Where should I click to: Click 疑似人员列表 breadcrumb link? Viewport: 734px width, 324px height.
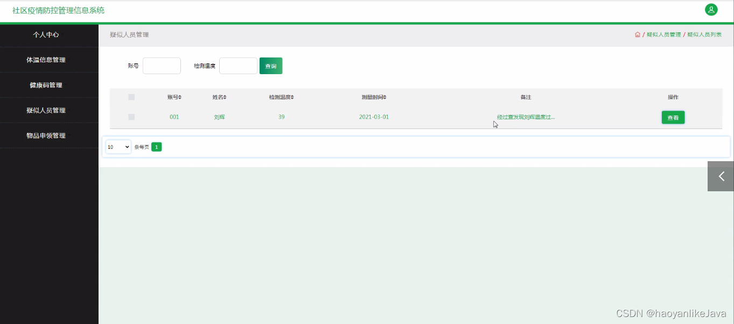704,34
